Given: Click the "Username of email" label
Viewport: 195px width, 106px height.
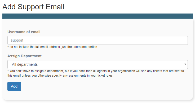Looking at the screenshot, I should click(x=24, y=32).
